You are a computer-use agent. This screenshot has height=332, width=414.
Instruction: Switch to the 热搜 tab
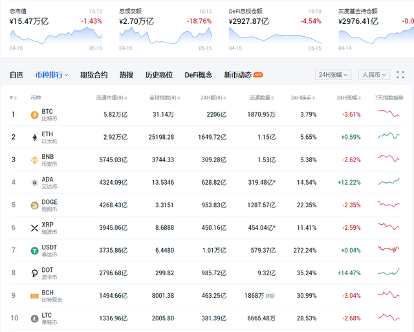tap(126, 75)
